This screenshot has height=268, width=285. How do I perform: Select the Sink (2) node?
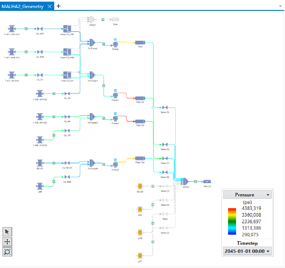pos(207,182)
